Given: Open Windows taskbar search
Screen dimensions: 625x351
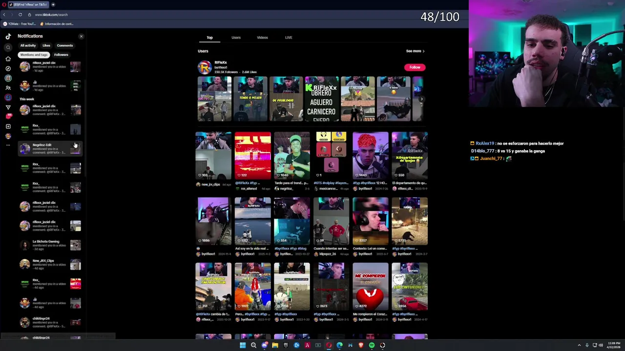Looking at the screenshot, I should [x=253, y=345].
